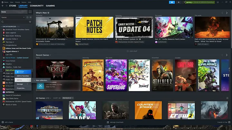Select Counter-Strike 2 in sidebar
Screen dimensions: 232x130
12,39
